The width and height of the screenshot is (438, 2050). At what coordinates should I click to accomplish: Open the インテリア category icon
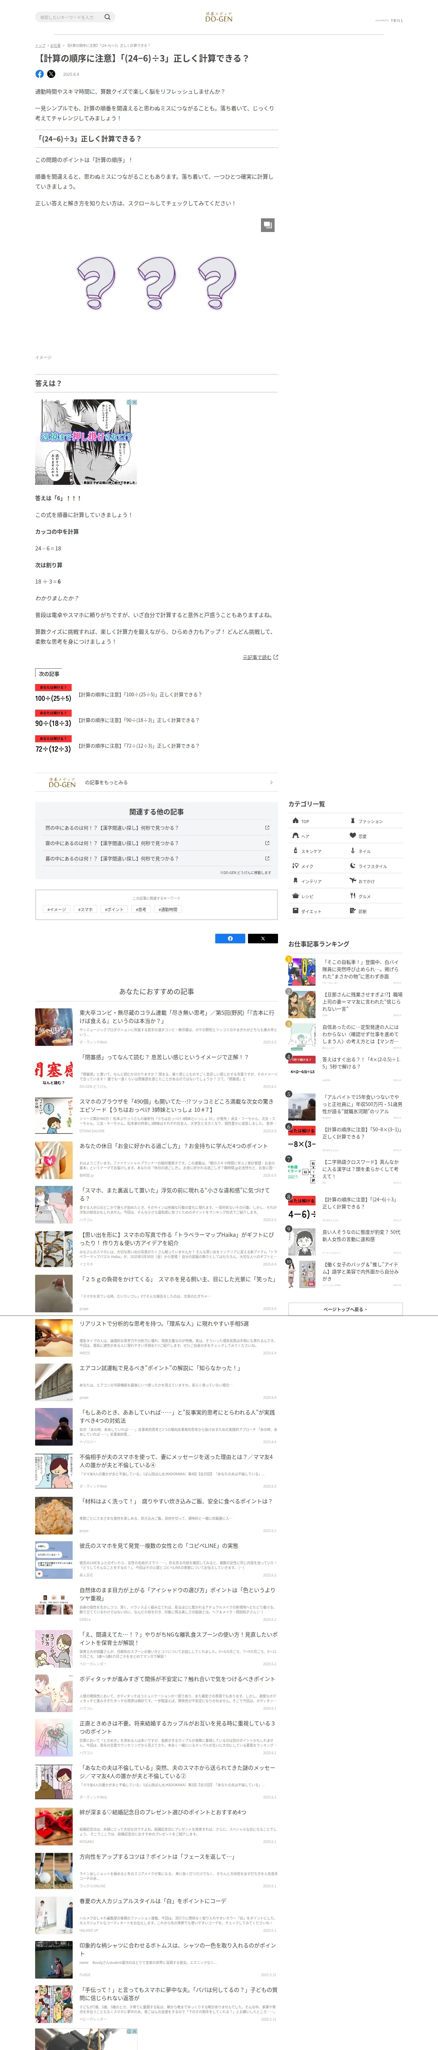[x=296, y=881]
